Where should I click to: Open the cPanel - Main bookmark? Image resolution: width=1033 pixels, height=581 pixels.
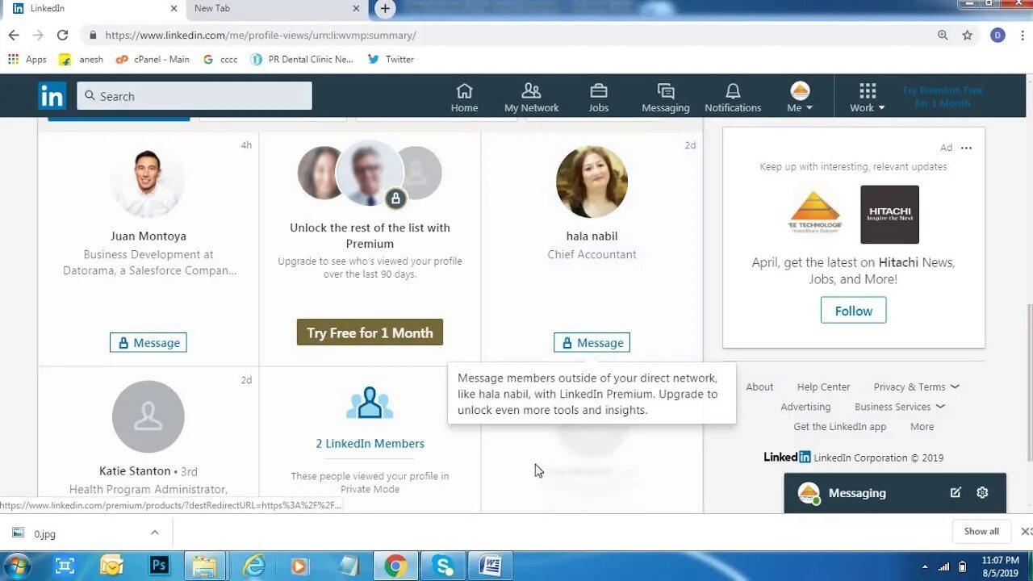point(153,59)
